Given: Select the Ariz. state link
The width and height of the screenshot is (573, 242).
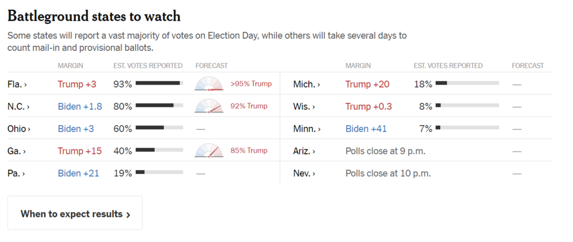Looking at the screenshot, I should click(304, 151).
